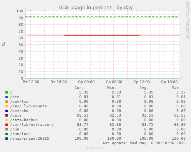Click the lime swatch for /data/backup
This screenshot has height=152, width=191.
(7, 120)
